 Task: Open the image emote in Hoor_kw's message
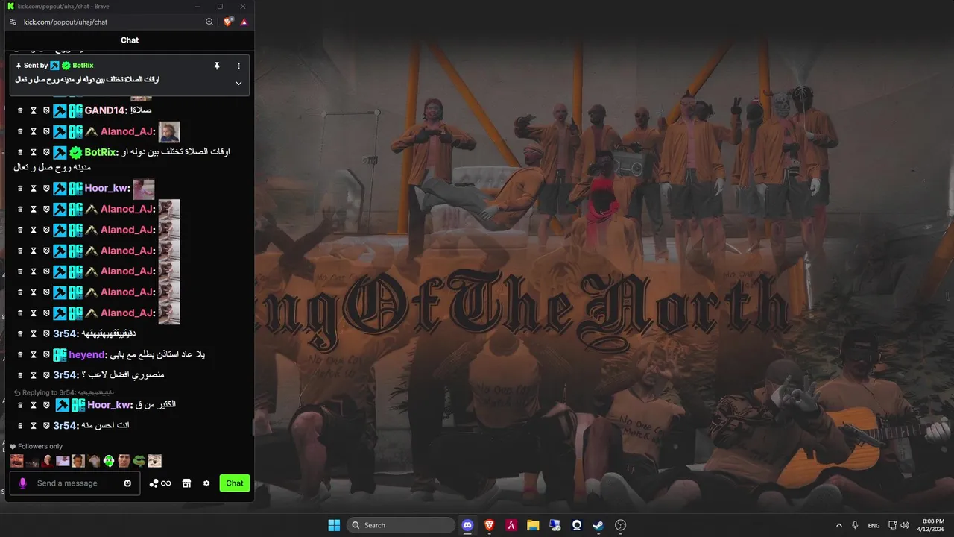[x=144, y=189]
